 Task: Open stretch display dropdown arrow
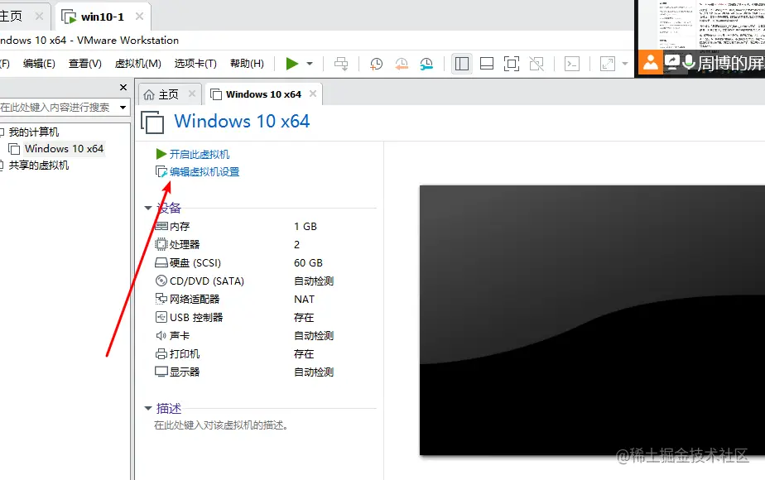point(625,64)
